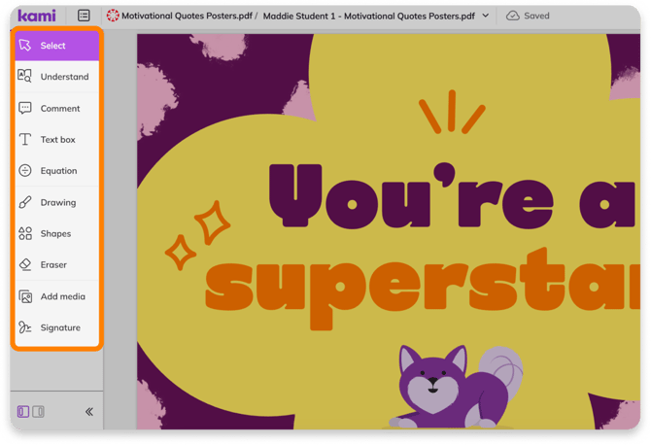Click the Drawing label
651x445 pixels.
point(58,202)
